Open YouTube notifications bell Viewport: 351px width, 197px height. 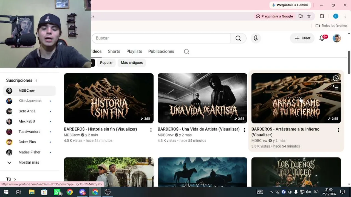coord(322,38)
